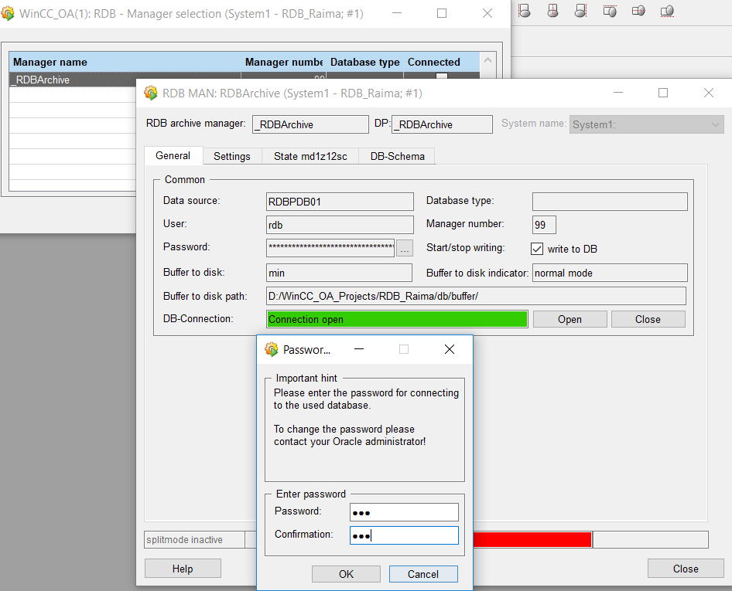732x591 pixels.
Task: Toggle the write to DB checkbox
Action: point(537,249)
